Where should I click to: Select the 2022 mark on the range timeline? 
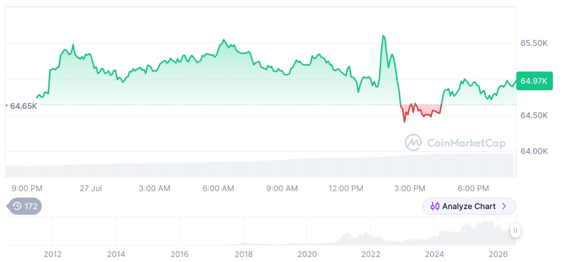tap(371, 254)
